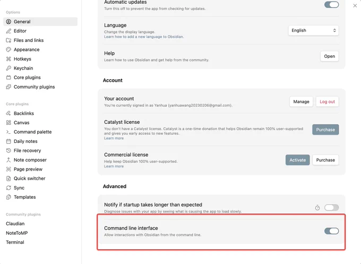Screen dimensions: 361x264
Task: Click Learn more under Commercial license
Action: [x=114, y=166]
